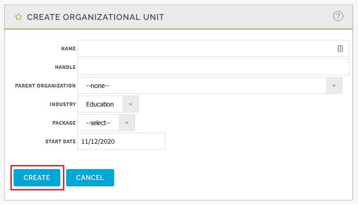The height and width of the screenshot is (204, 358).
Task: Click the HANDLE field label
Action: pos(65,67)
